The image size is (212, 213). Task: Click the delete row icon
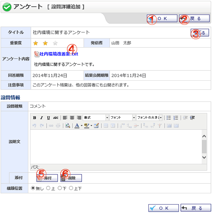tap(136, 126)
